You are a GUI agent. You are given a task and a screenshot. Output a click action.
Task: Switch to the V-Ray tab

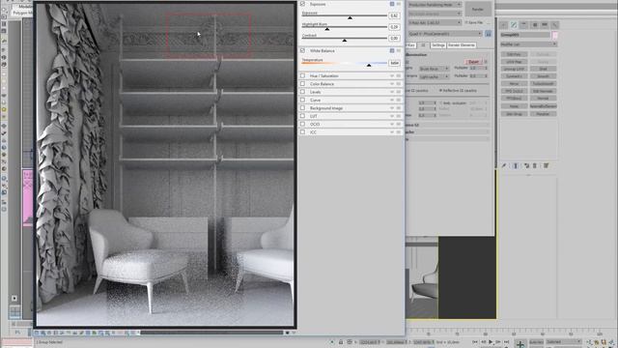pyautogui.click(x=410, y=45)
